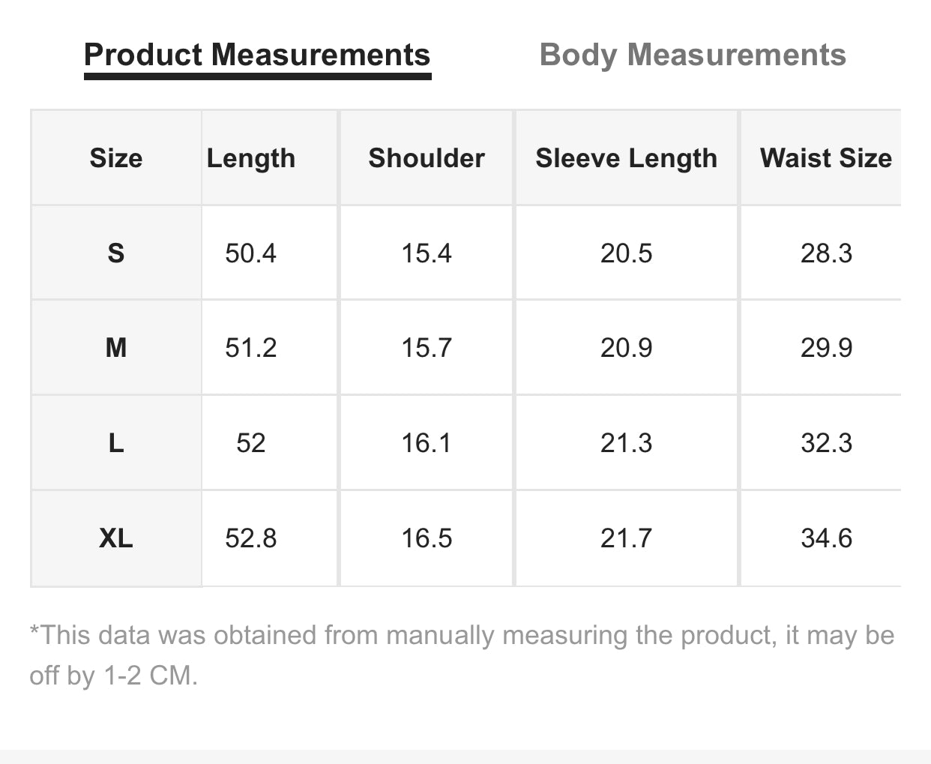Screen dimensions: 931x764
Task: Click the Size column header
Action: point(116,158)
